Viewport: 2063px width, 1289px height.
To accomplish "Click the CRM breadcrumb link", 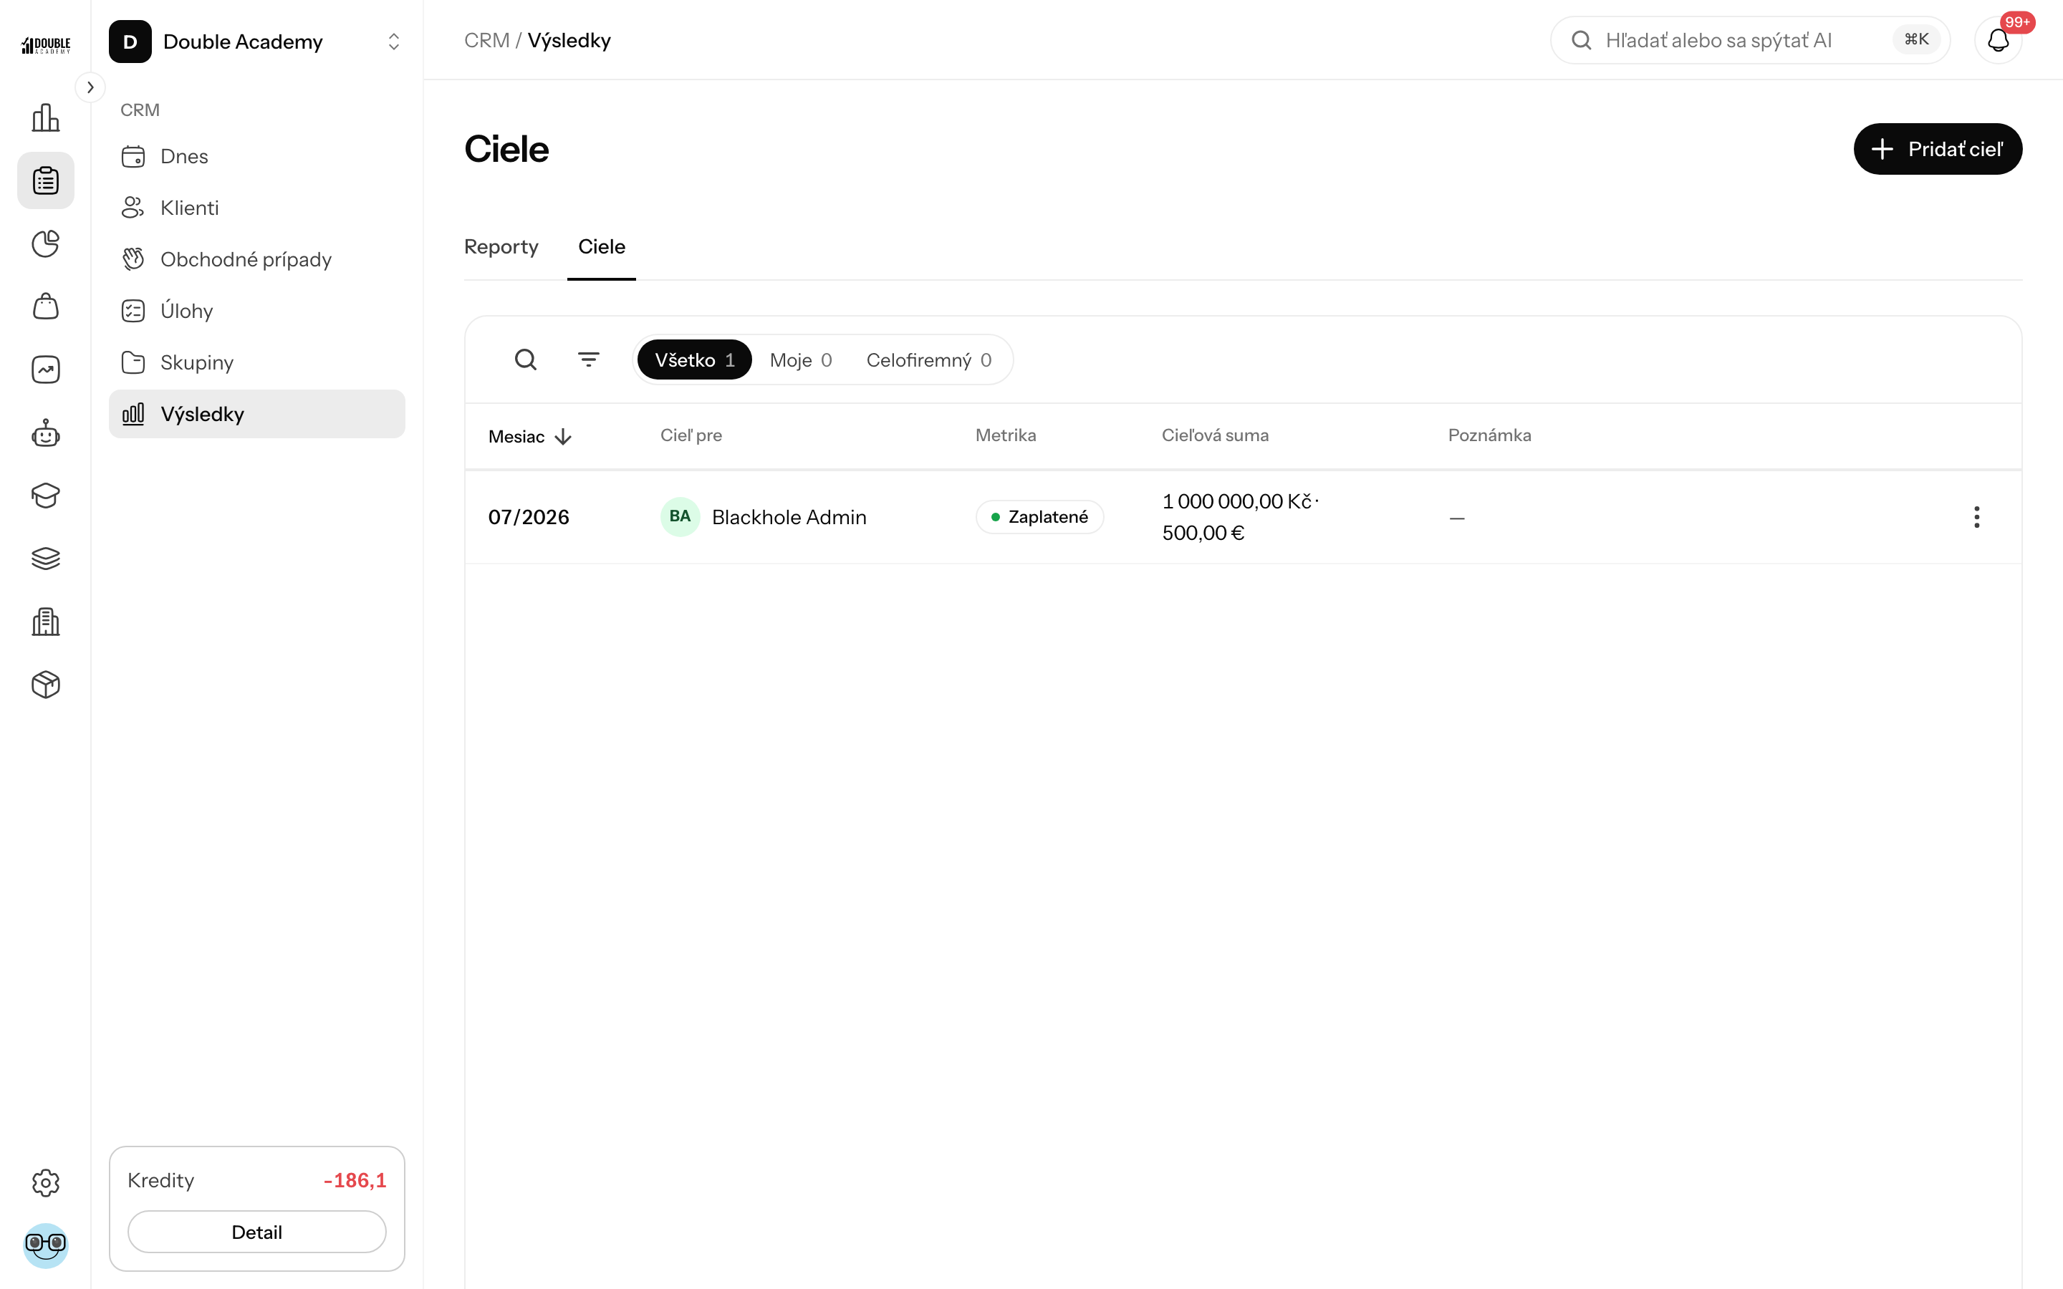I will click(x=486, y=40).
